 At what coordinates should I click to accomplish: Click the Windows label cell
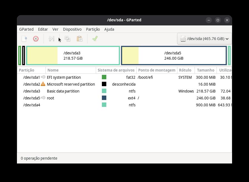(186, 91)
